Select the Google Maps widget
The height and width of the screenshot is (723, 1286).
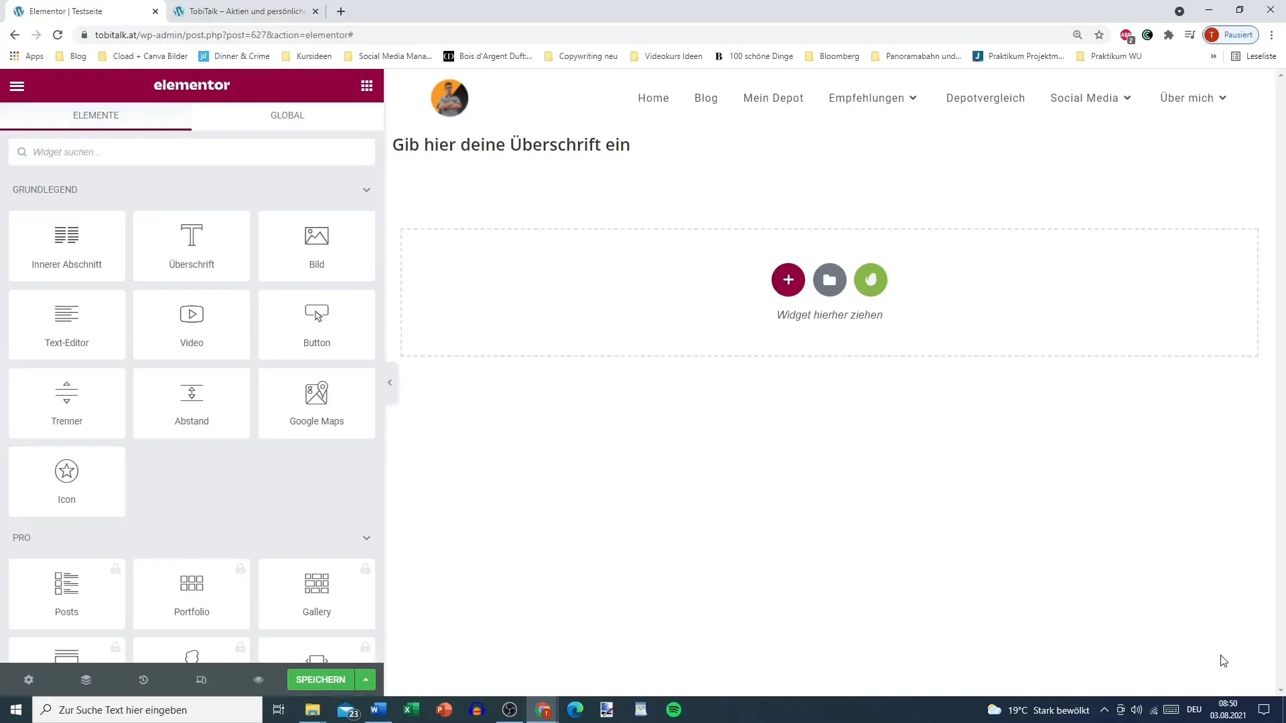point(317,403)
